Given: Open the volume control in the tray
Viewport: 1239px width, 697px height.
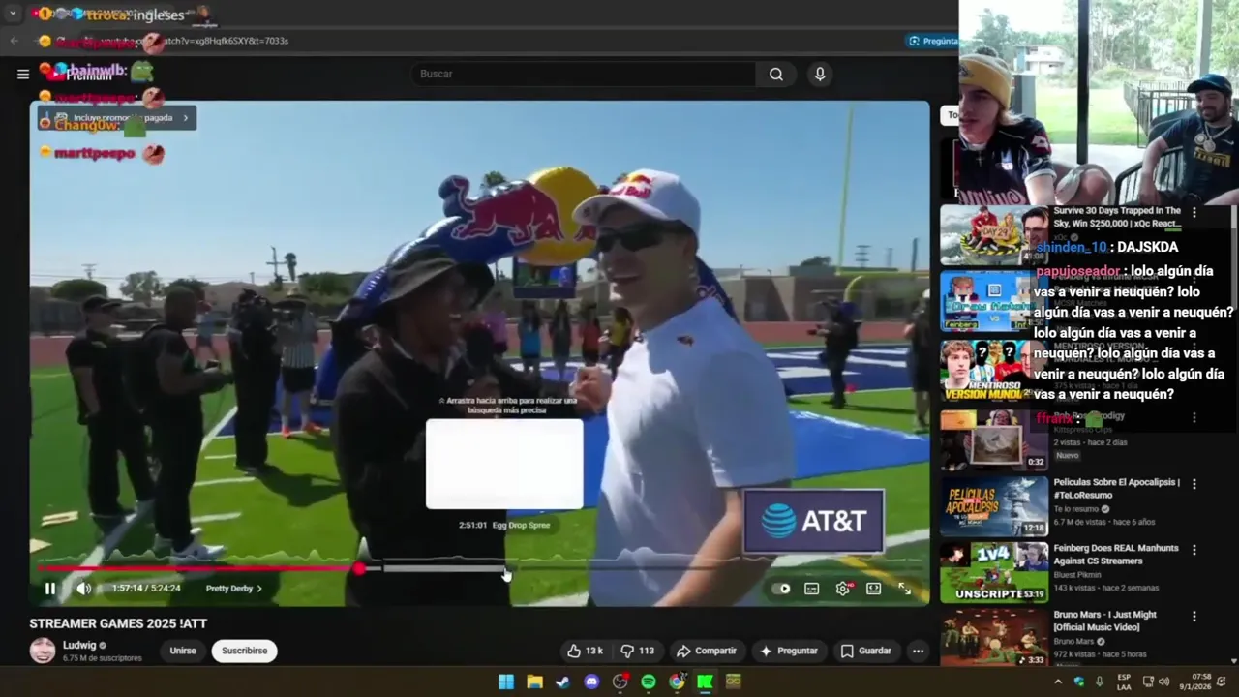Looking at the screenshot, I should point(1163,682).
